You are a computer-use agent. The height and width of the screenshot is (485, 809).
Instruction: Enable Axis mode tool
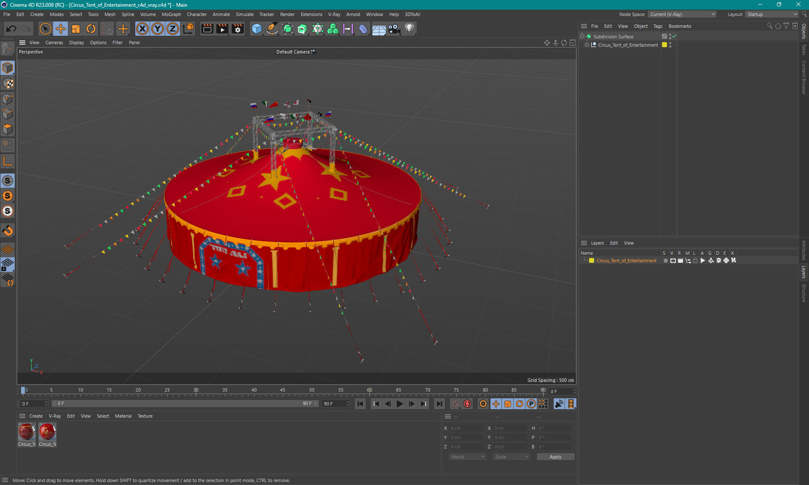point(8,161)
